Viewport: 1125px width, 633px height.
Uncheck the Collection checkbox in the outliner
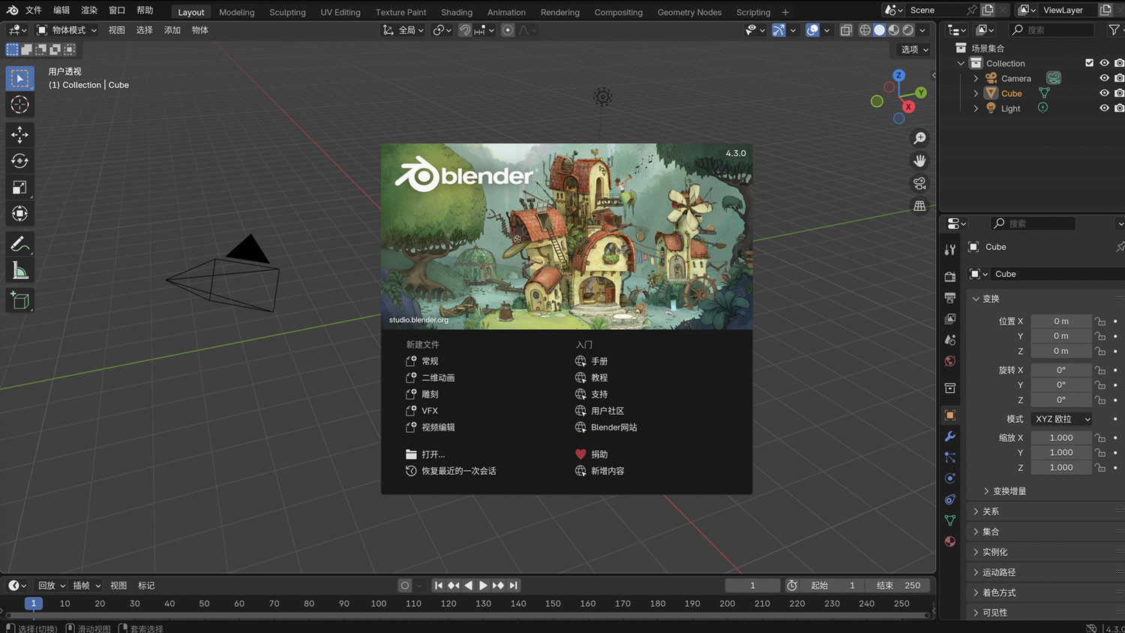[1090, 63]
